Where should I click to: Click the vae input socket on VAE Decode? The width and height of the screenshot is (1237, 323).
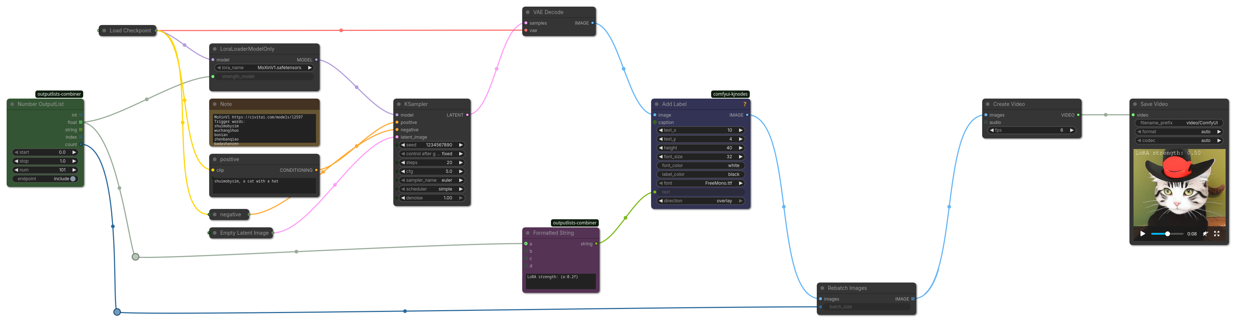(526, 31)
